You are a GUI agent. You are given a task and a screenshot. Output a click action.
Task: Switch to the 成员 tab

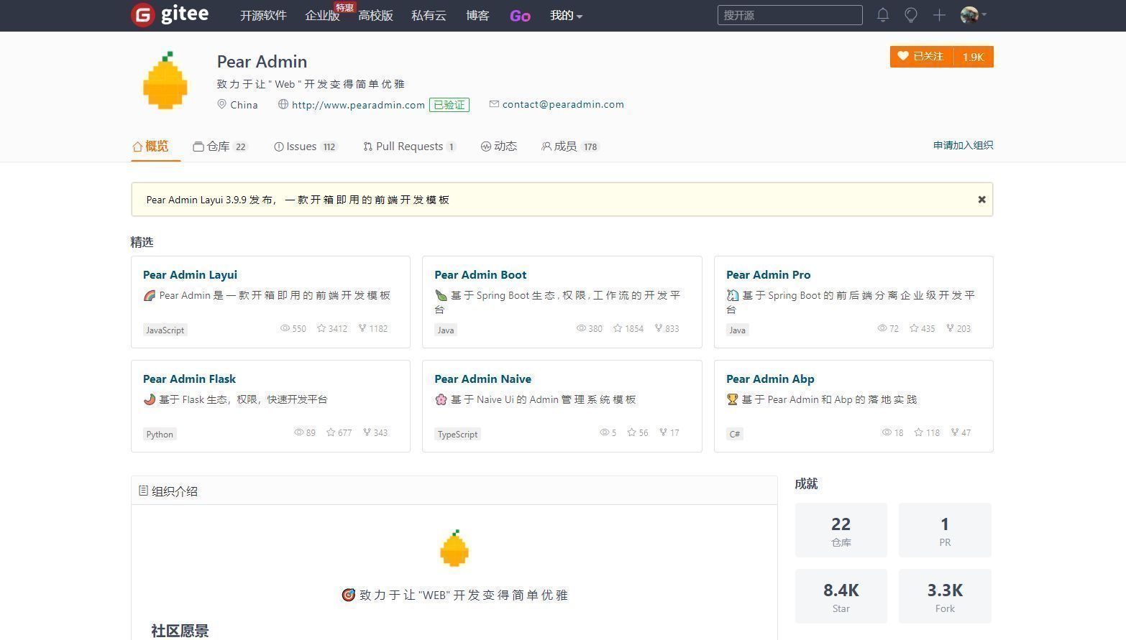click(x=570, y=147)
